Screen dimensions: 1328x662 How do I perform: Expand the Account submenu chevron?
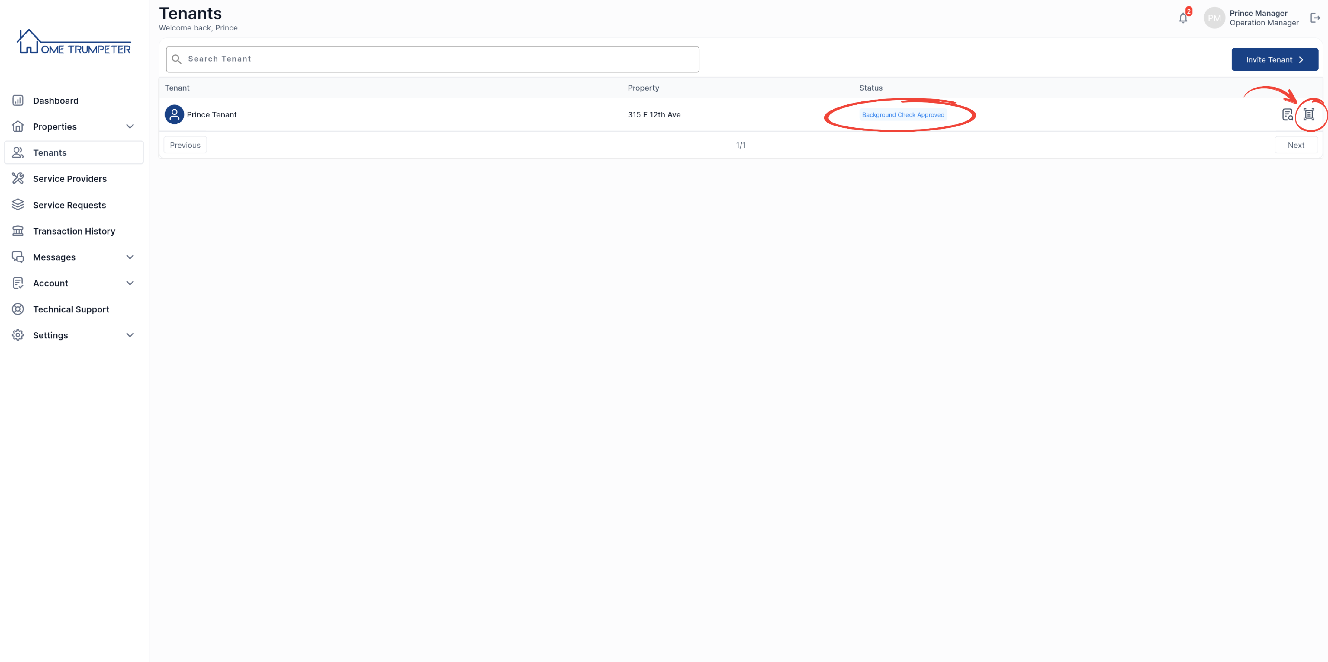point(130,283)
